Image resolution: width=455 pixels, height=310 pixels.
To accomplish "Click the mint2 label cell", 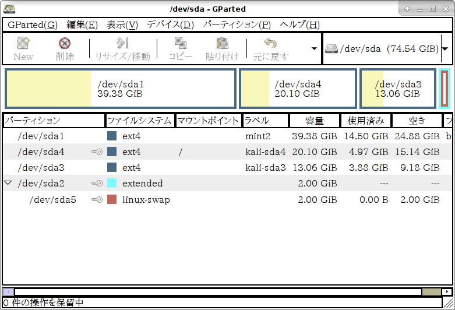I will tap(258, 136).
